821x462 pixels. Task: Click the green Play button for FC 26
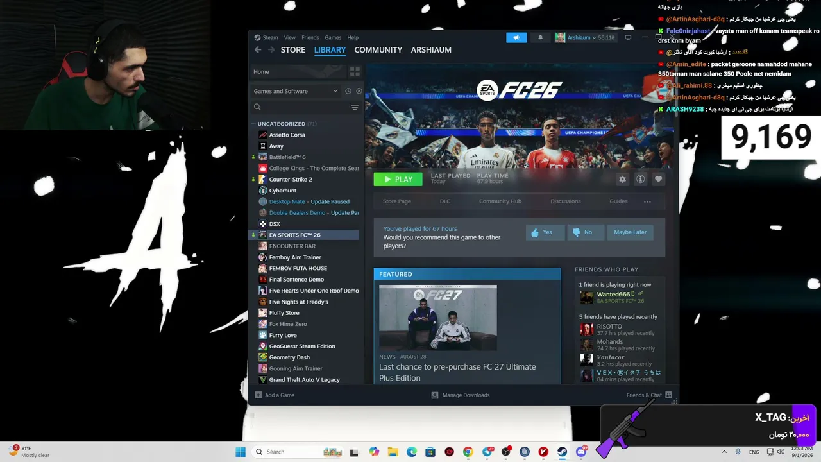398,180
